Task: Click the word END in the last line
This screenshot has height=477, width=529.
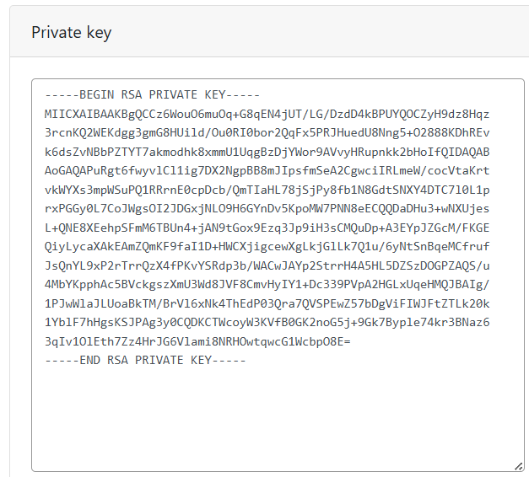Action: (93, 360)
